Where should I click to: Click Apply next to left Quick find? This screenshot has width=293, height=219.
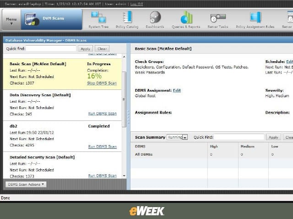point(86,49)
